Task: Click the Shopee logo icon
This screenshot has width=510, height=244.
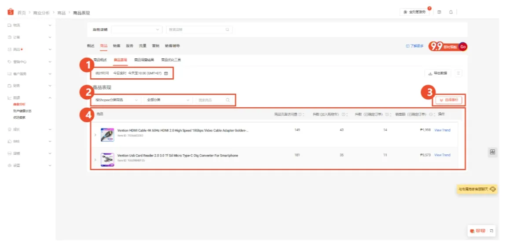Action: 11,12
